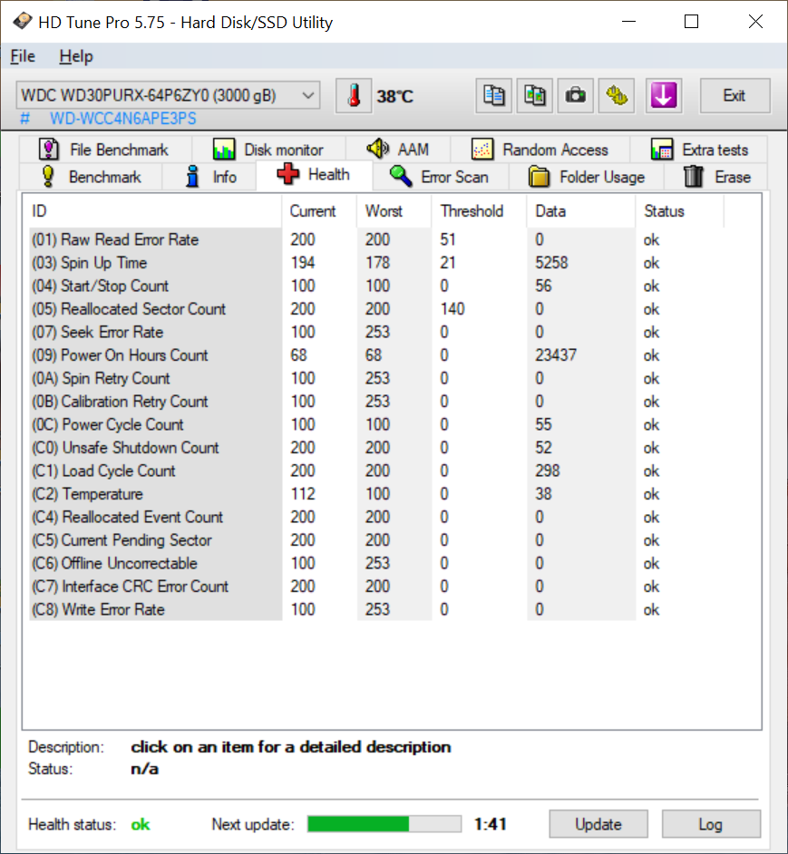
Task: Open options with the yellow gears icon
Action: click(x=617, y=96)
